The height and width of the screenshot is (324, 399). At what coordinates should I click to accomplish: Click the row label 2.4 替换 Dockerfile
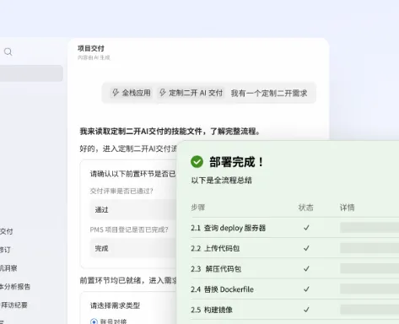[x=222, y=289]
